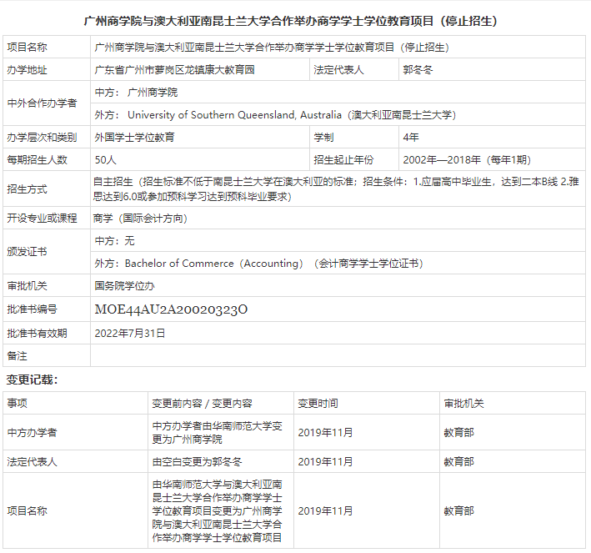This screenshot has width=591, height=553.
Task: Select the 国务院学位办 value
Action: (125, 286)
